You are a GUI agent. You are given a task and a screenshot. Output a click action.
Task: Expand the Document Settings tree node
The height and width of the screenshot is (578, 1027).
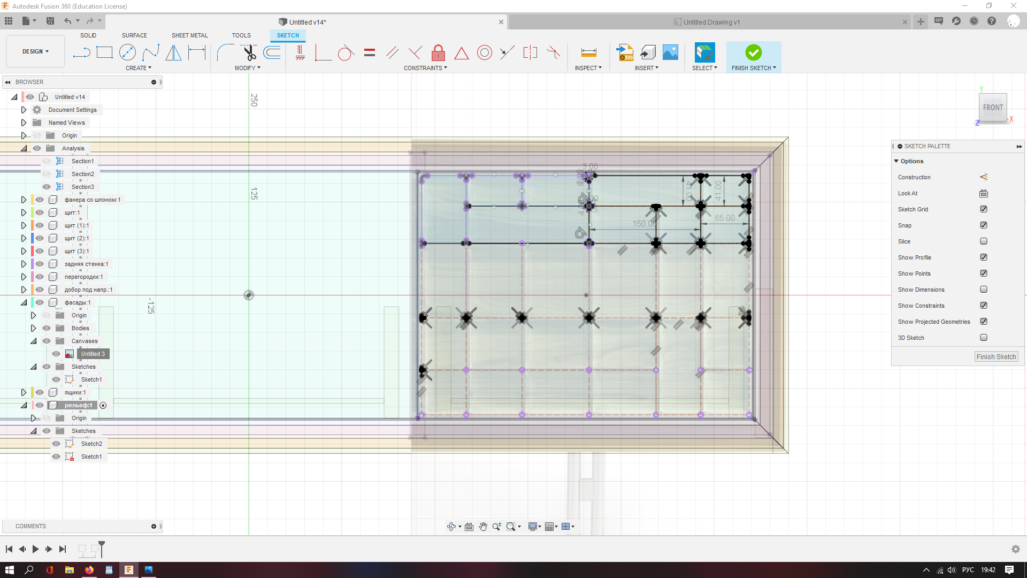click(24, 110)
